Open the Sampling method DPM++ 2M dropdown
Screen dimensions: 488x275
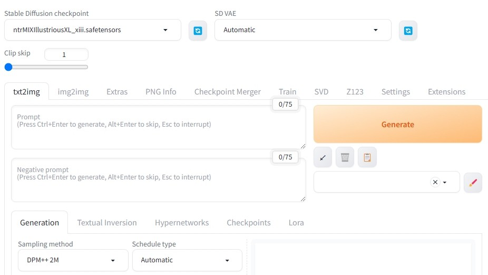[x=73, y=260]
